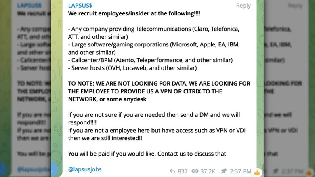Image resolution: width=315 pixels, height=177 pixels.
Task: Click the 'You will be paid' sentence
Action: [147, 154]
